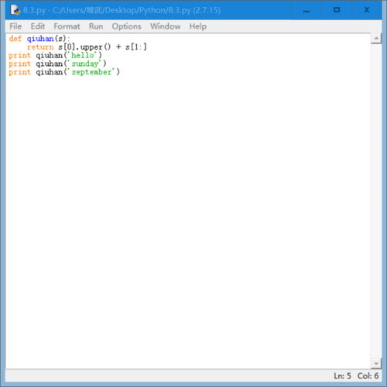Open the Edit menu
Screen dimensions: 387x387
[x=38, y=26]
